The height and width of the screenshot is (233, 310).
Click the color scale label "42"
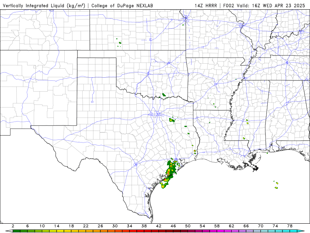[159, 226]
